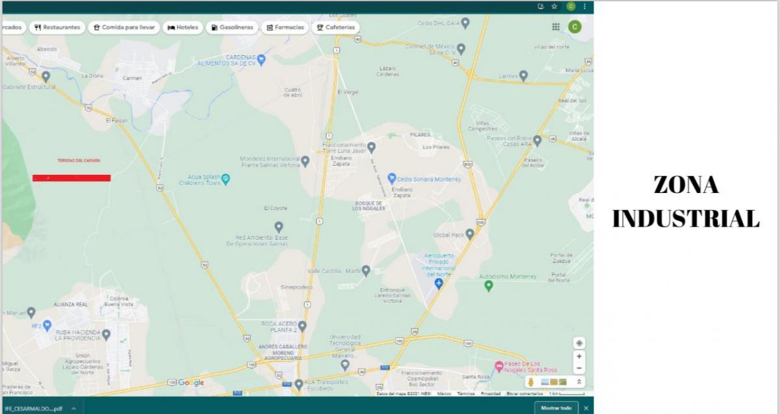Select the Gabinete Estructural location pin
This screenshot has height=414, width=780.
[x=45, y=75]
